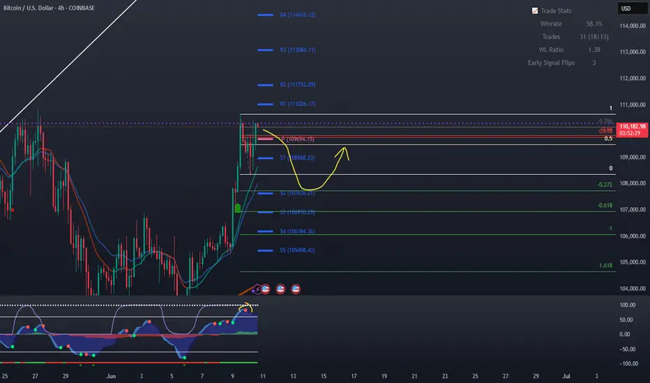
Task: Click the blue S5 pivot line marker
Action: (265, 251)
